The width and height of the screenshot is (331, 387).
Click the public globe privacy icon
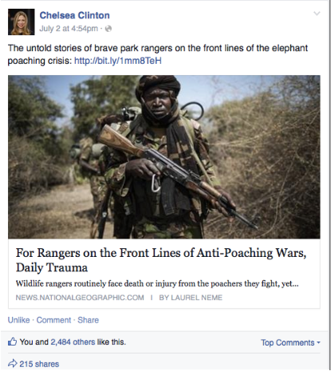(x=108, y=29)
